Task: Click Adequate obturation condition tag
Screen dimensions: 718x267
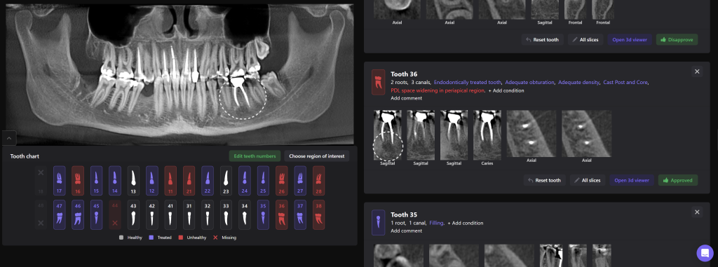Action: tap(530, 83)
